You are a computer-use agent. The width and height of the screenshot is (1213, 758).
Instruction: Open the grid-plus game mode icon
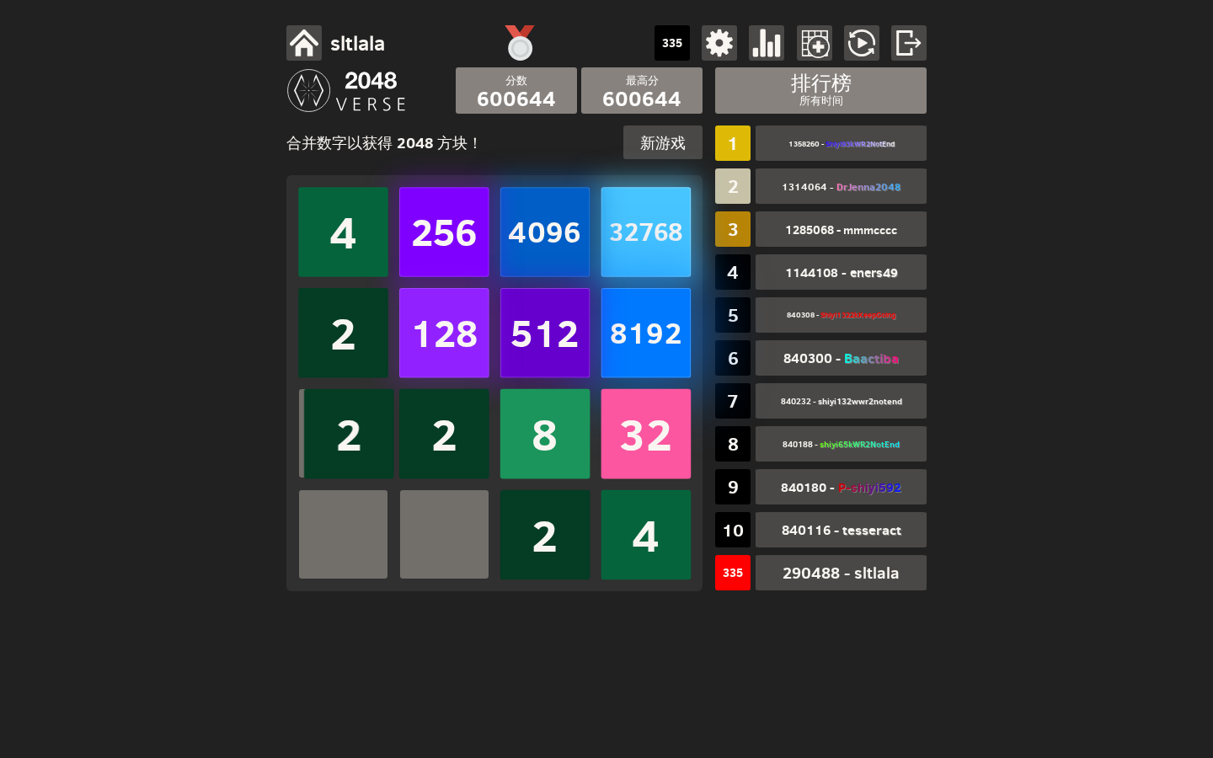click(x=815, y=43)
